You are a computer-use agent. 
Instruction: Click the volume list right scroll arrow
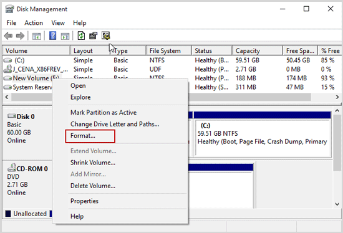(337, 97)
